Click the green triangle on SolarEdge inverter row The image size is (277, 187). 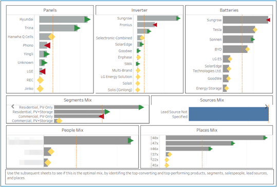(142, 44)
